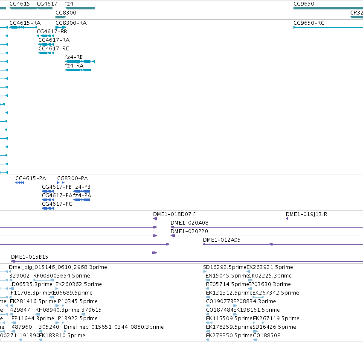Click the DME1-015B15 BAC label
This screenshot has height=342, width=363.
coord(29,257)
